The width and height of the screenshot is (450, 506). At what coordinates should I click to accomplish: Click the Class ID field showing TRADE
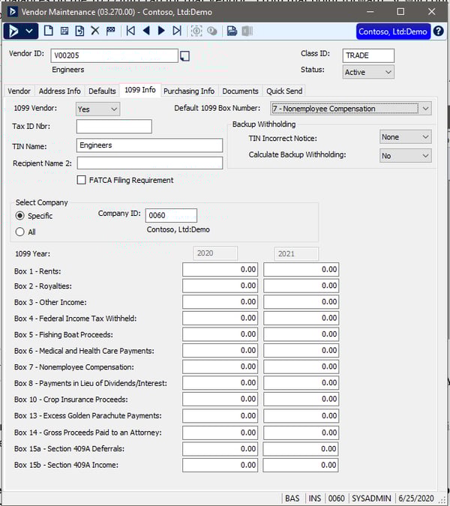[x=368, y=55]
